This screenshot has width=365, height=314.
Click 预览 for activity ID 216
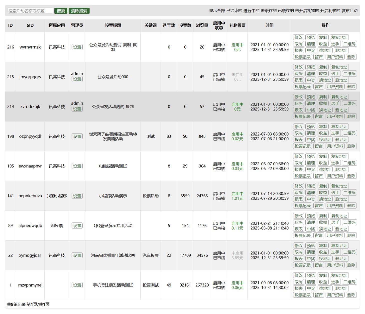[x=311, y=37]
